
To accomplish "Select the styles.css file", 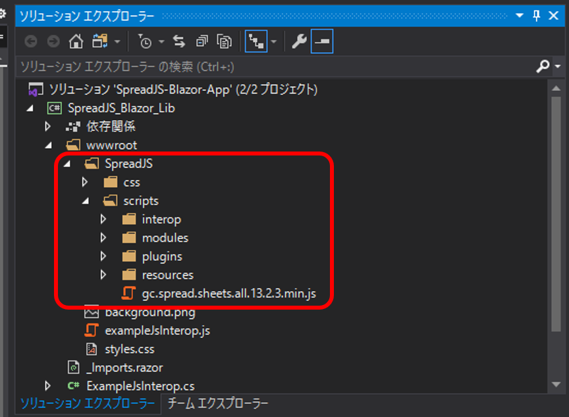I will click(x=130, y=349).
